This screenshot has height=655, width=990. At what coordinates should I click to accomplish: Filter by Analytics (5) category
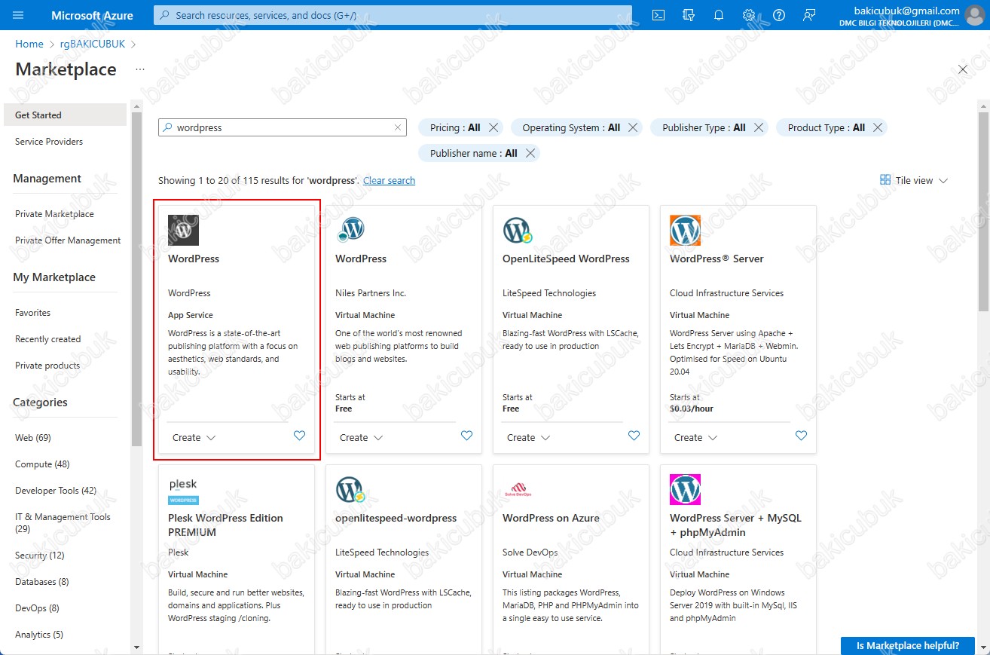point(39,634)
